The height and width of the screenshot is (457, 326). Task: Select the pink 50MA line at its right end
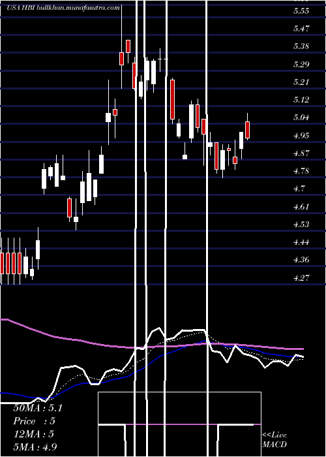point(301,349)
